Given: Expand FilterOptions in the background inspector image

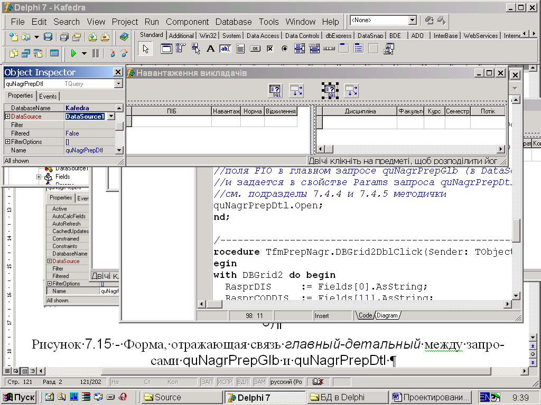Looking at the screenshot, I should [49, 283].
